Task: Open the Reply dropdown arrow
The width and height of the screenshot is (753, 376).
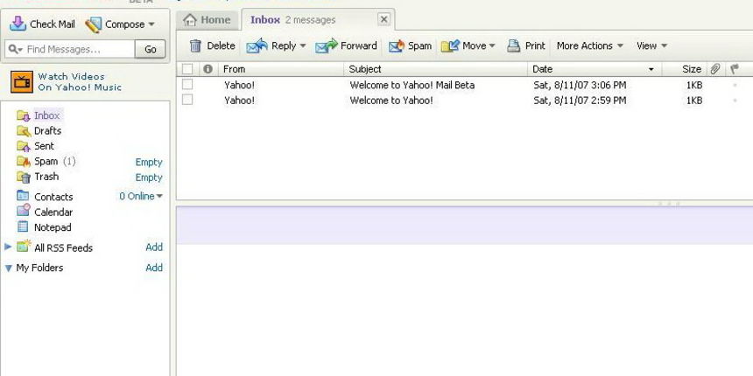Action: click(303, 46)
